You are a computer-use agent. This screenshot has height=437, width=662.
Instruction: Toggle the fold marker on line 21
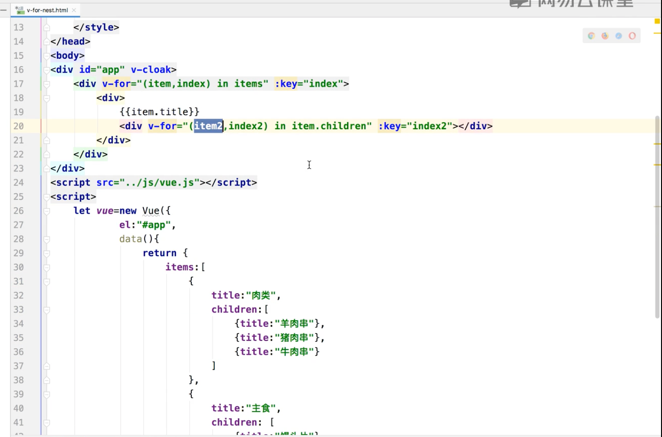click(47, 140)
